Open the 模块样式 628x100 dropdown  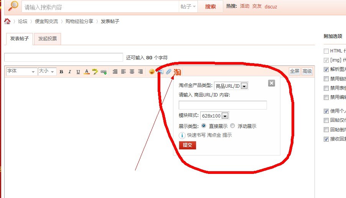(214, 116)
